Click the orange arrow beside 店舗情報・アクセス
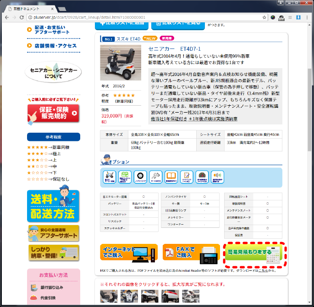Image resolution: width=314 pixels, height=307 pixels. click(x=29, y=46)
